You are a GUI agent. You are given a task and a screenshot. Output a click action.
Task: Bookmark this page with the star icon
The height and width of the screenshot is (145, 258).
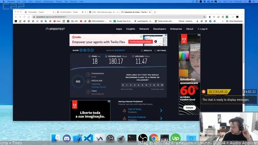[204, 17]
